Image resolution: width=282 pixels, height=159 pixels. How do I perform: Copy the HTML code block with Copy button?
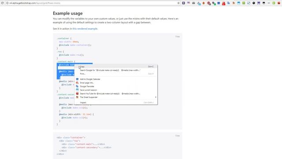(x=178, y=136)
